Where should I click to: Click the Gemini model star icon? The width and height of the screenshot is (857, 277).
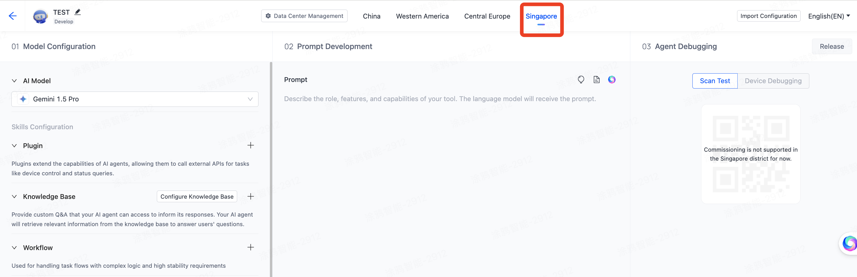[23, 99]
